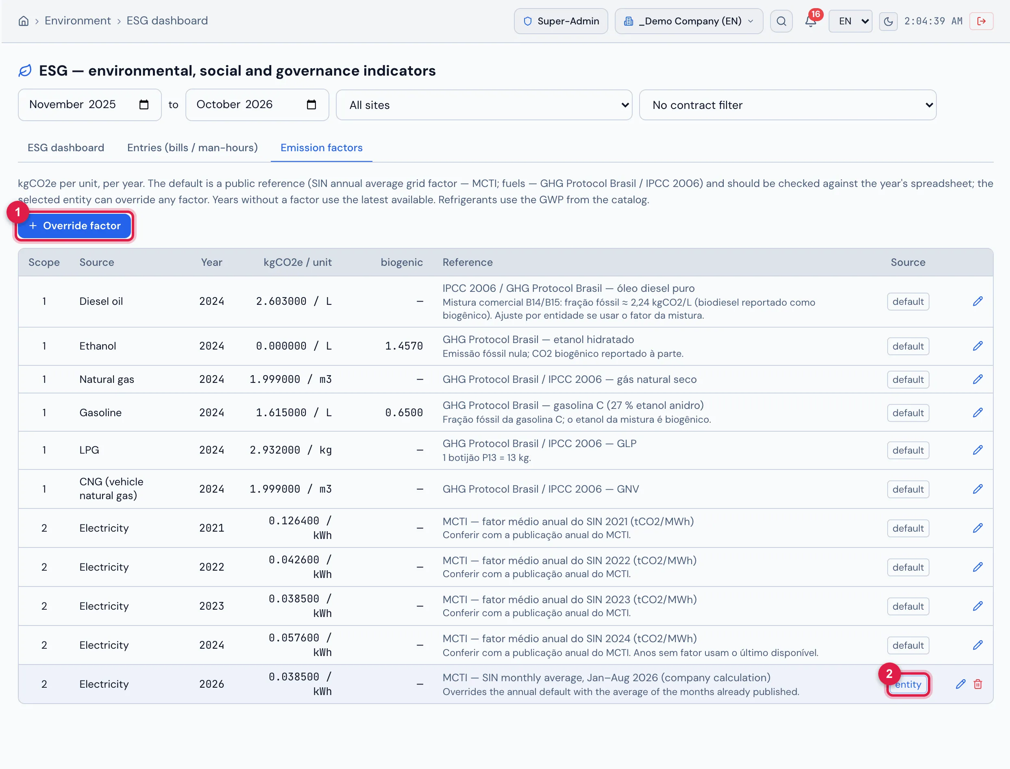Screen dimensions: 1010x769
Task: Click the red logout icon
Action: pyautogui.click(x=981, y=21)
